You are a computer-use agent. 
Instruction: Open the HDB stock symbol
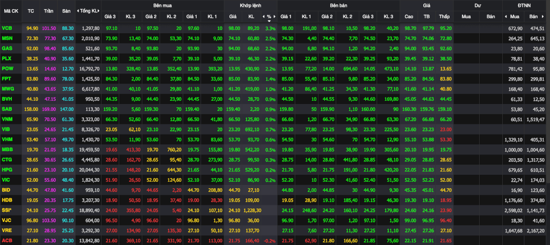7,200
